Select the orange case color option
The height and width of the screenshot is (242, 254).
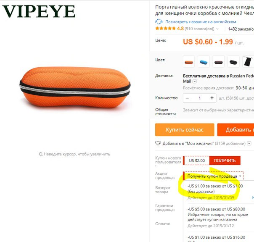[x=189, y=62]
